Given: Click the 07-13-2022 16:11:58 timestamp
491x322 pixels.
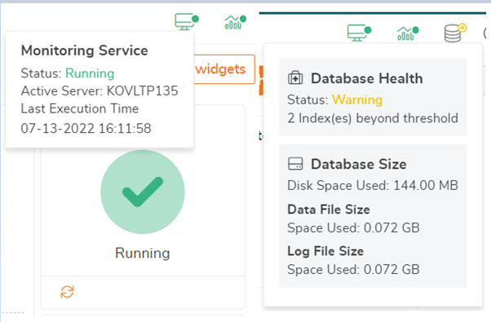Looking at the screenshot, I should pos(86,129).
